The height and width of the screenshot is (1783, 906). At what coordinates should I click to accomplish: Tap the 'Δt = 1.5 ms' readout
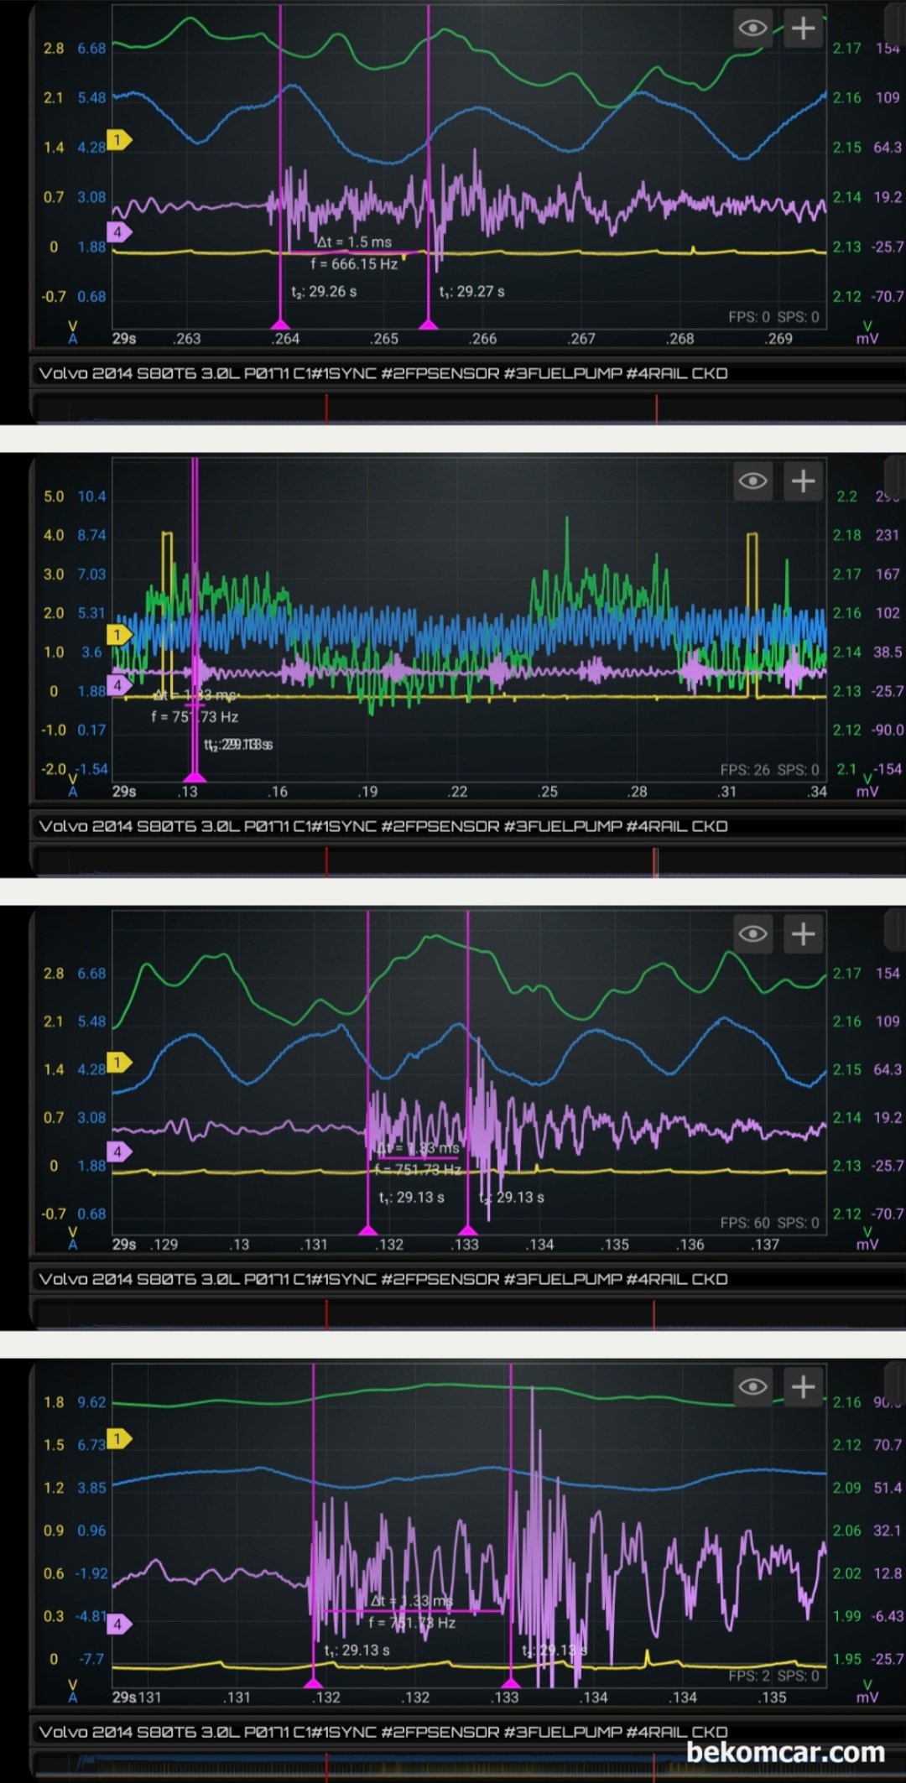(354, 242)
